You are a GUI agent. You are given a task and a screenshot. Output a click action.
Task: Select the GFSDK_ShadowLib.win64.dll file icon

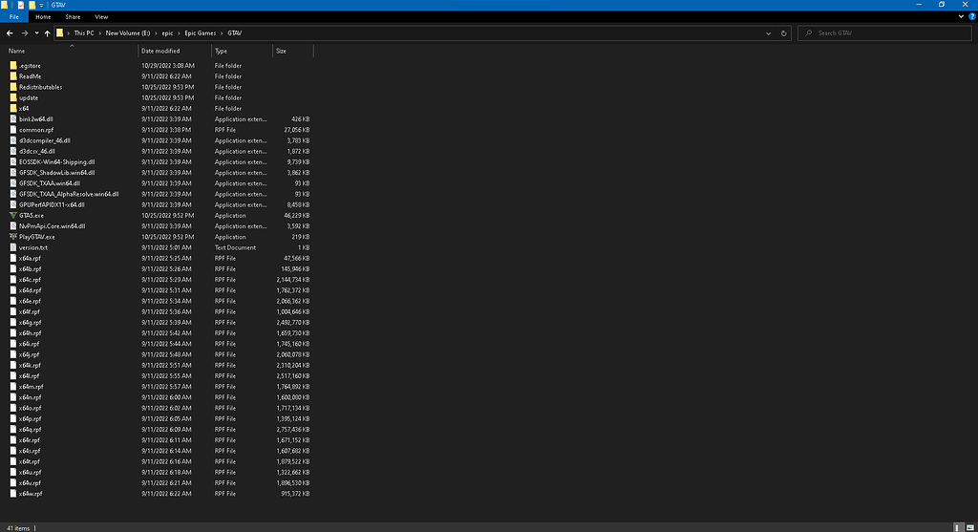click(x=13, y=172)
